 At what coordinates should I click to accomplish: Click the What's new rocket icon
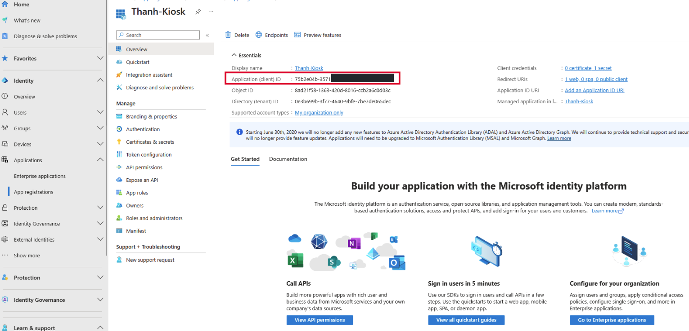point(5,20)
